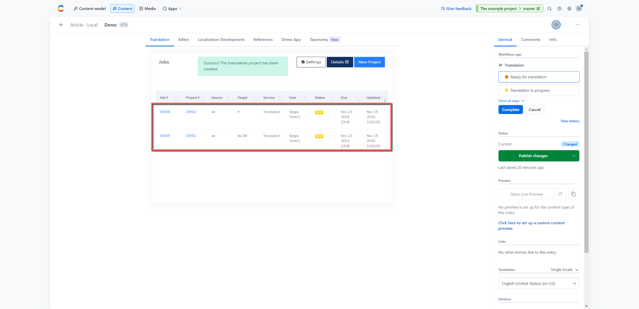Sort table by Service column arrows

click(280, 99)
